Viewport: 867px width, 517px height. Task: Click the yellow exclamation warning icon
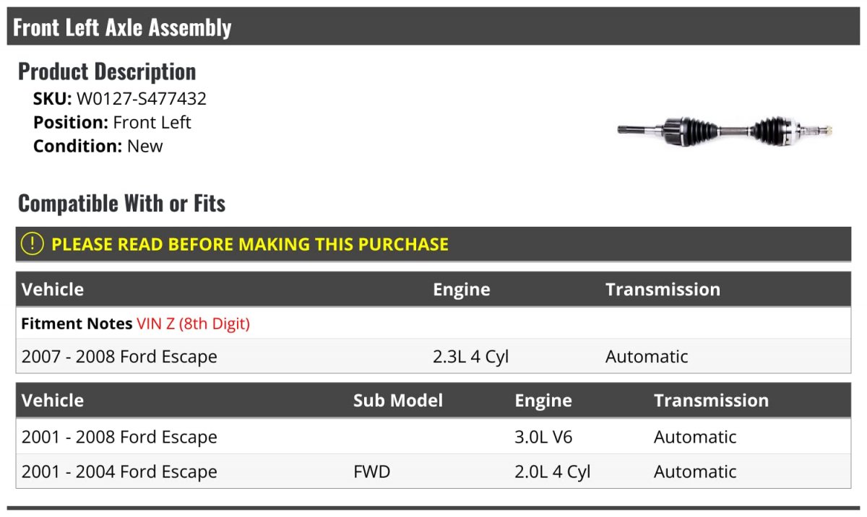pyautogui.click(x=33, y=244)
